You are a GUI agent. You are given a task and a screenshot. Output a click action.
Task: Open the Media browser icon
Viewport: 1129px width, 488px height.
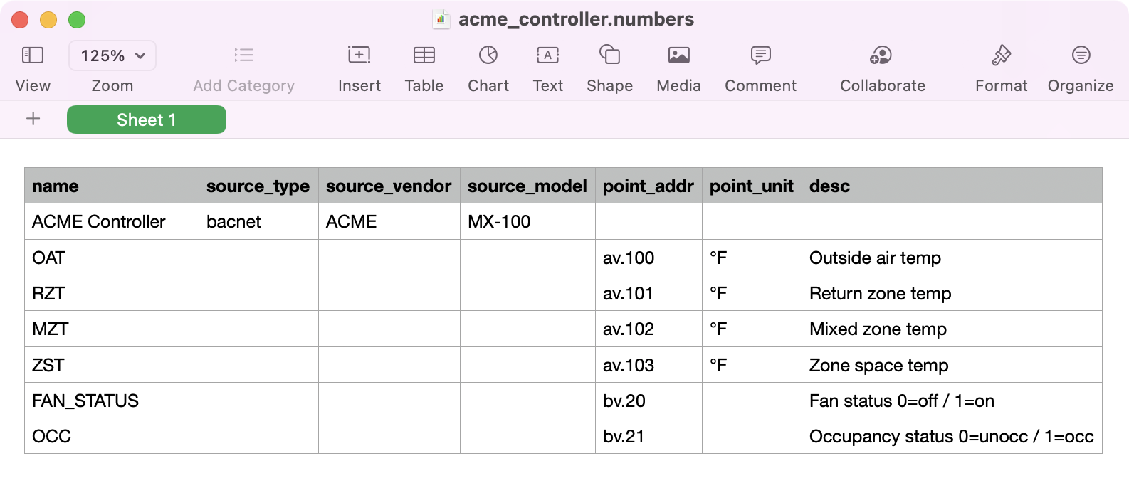tap(678, 55)
